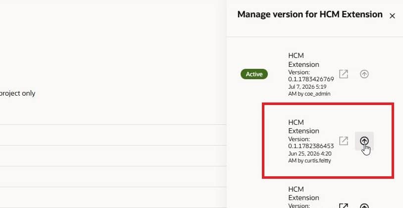Select HCM Extension name of the active version
The width and height of the screenshot is (403, 208).
click(303, 60)
